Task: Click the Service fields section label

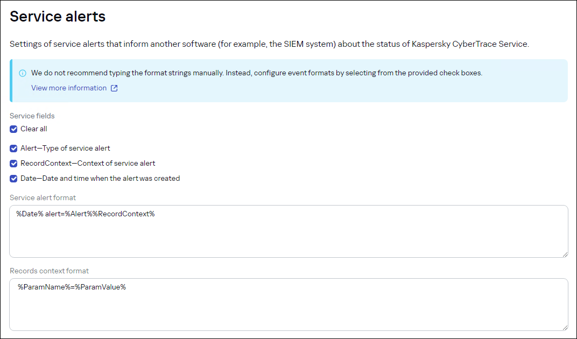Action: tap(32, 116)
